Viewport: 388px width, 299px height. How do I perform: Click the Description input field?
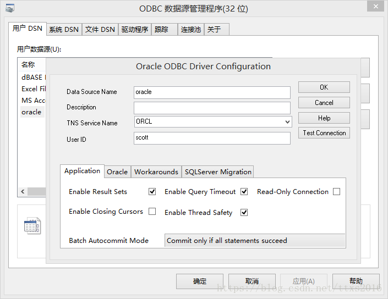tap(212, 108)
